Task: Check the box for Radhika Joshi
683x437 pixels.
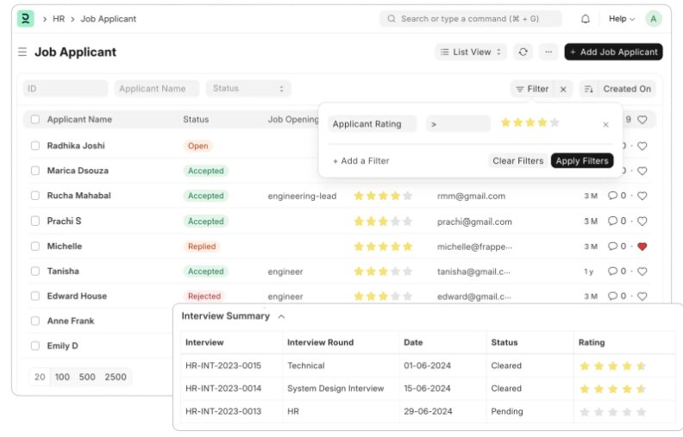Action: (35, 146)
